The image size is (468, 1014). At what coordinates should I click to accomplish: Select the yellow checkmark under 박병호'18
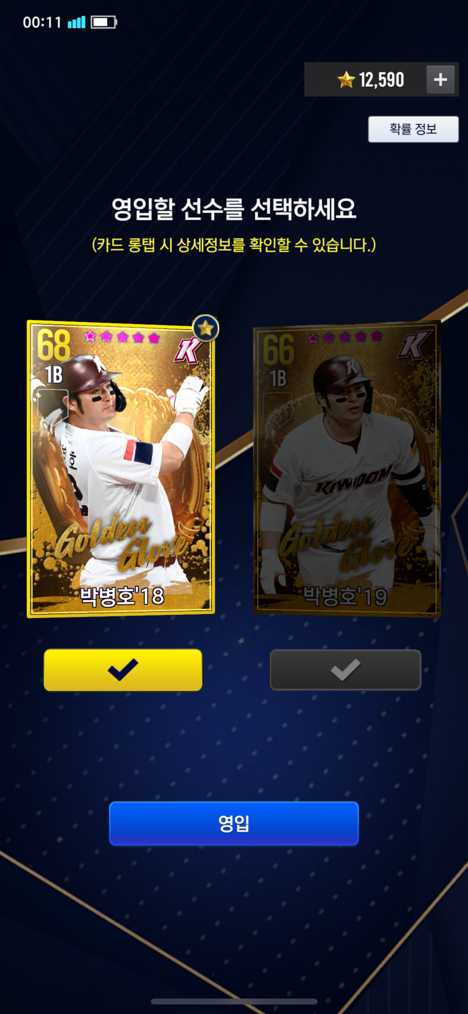pos(123,670)
